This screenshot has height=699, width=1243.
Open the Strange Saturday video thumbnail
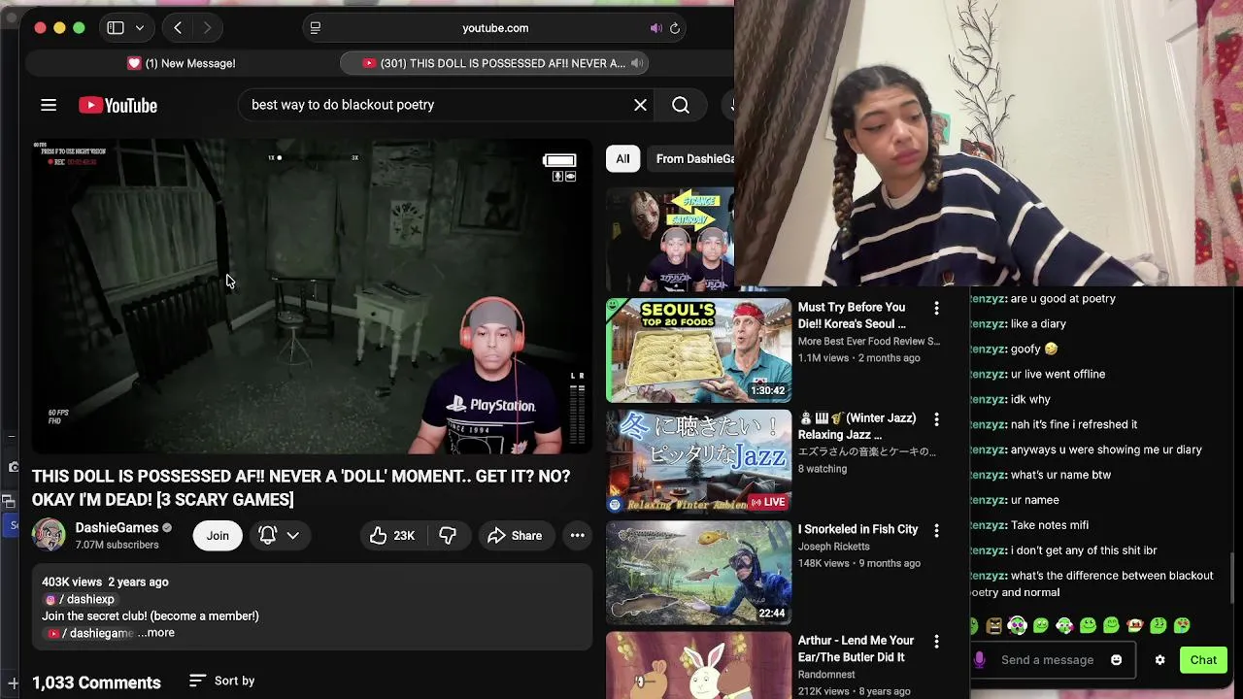(x=670, y=240)
